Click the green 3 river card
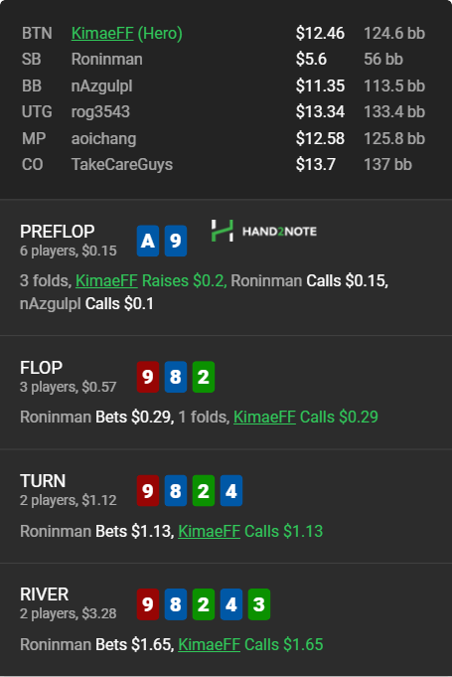452x677 pixels. point(258,604)
